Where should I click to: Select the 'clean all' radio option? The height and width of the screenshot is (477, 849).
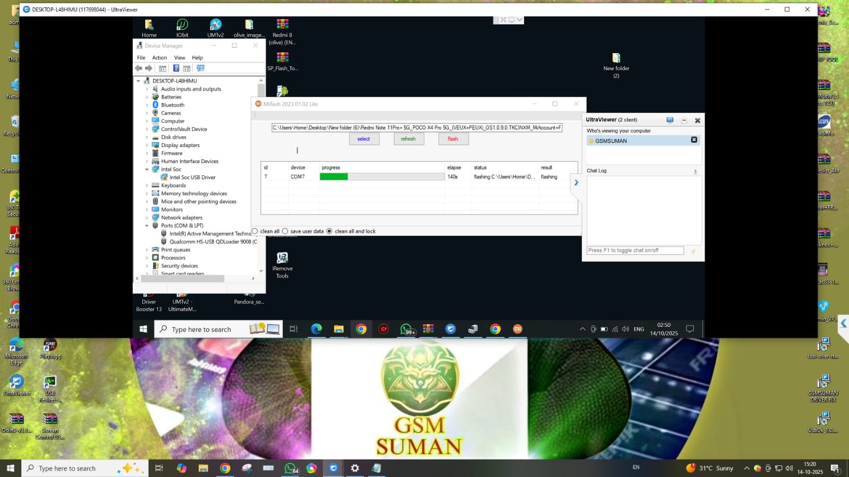pyautogui.click(x=255, y=231)
